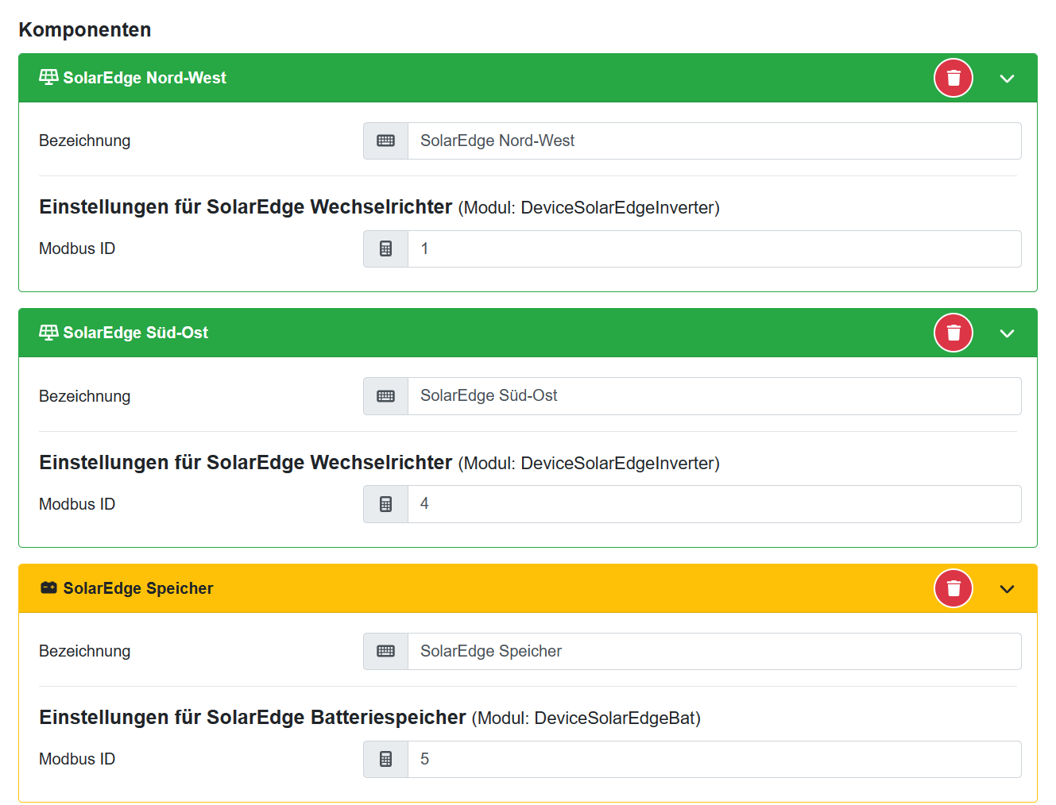
Task: Click the SolarEdge Nord-West green header title
Action: (145, 78)
